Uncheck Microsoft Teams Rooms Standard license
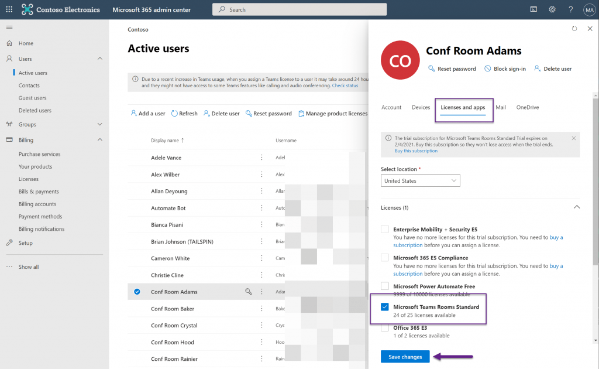Viewport: 599px width, 369px height. [385, 307]
